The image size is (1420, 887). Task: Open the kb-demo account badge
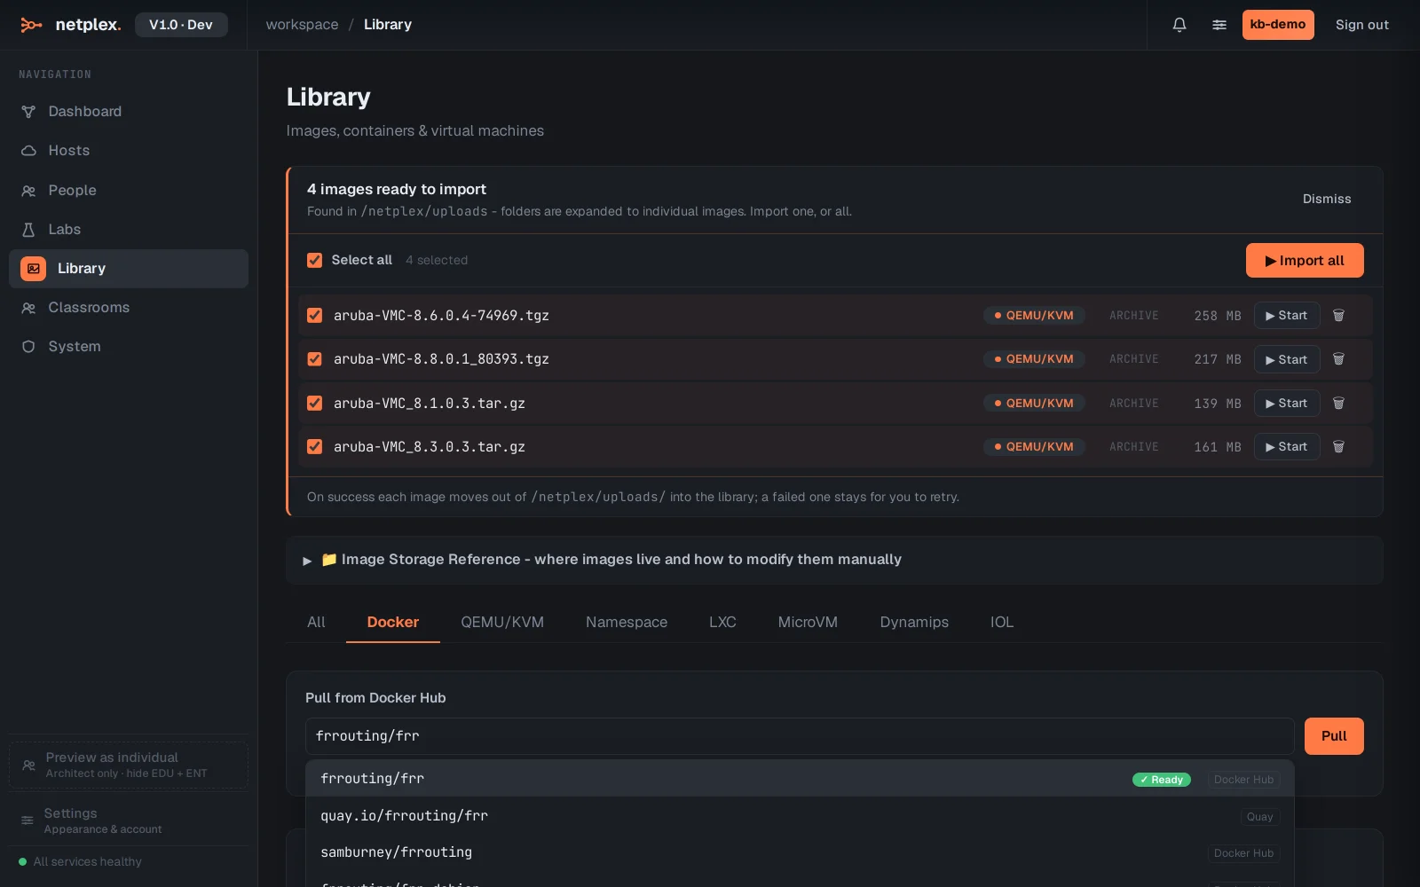tap(1278, 25)
